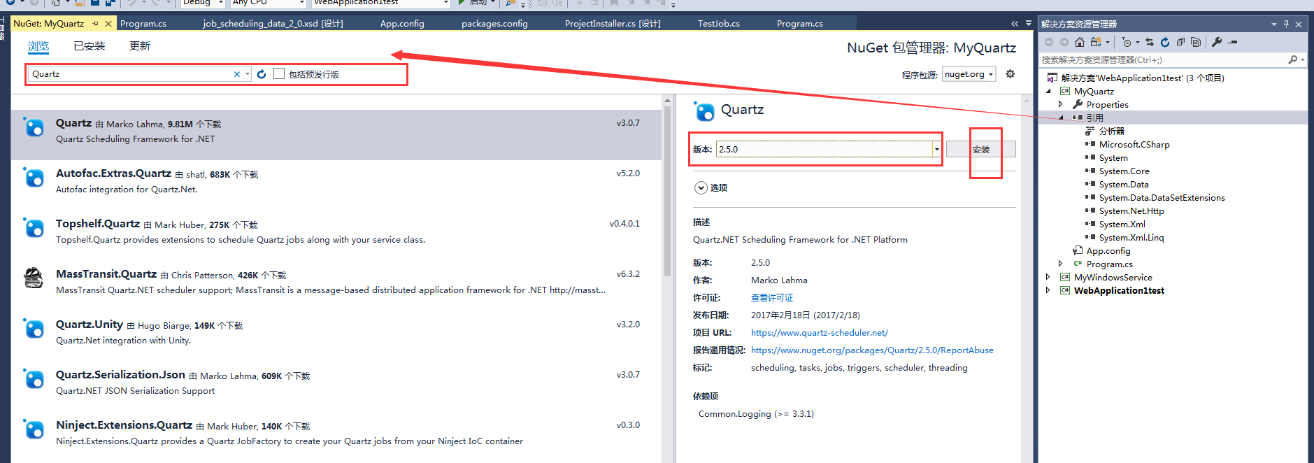Click the forward navigation arrow in Solution Explorer
Image resolution: width=1314 pixels, height=463 pixels.
point(1064,42)
